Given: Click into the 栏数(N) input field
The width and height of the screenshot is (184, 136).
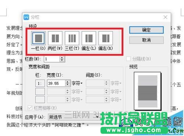Looking at the screenshot, I should tap(52, 59).
